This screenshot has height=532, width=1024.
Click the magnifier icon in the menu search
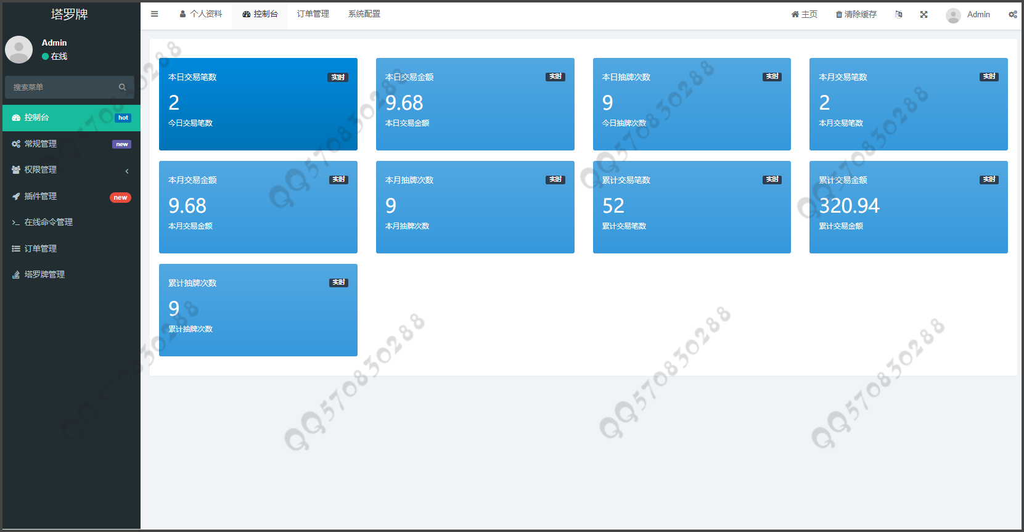pos(122,88)
